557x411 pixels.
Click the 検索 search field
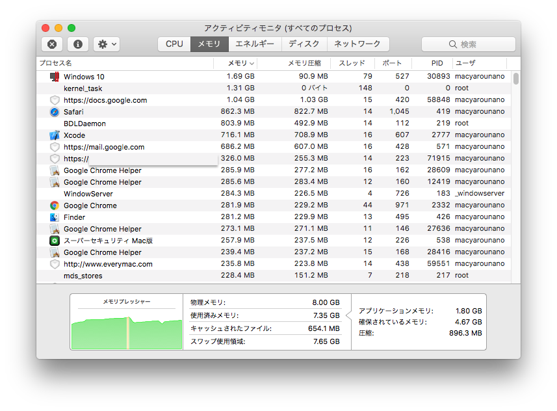[x=468, y=44]
